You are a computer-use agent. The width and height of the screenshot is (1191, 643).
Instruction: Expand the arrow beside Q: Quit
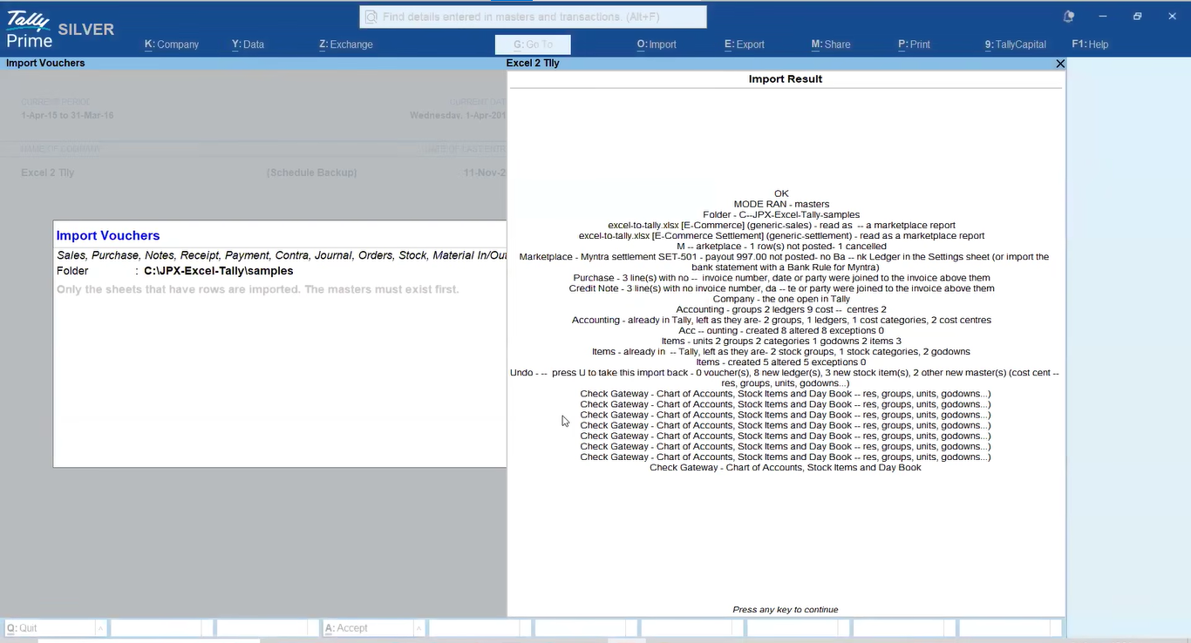click(x=100, y=628)
